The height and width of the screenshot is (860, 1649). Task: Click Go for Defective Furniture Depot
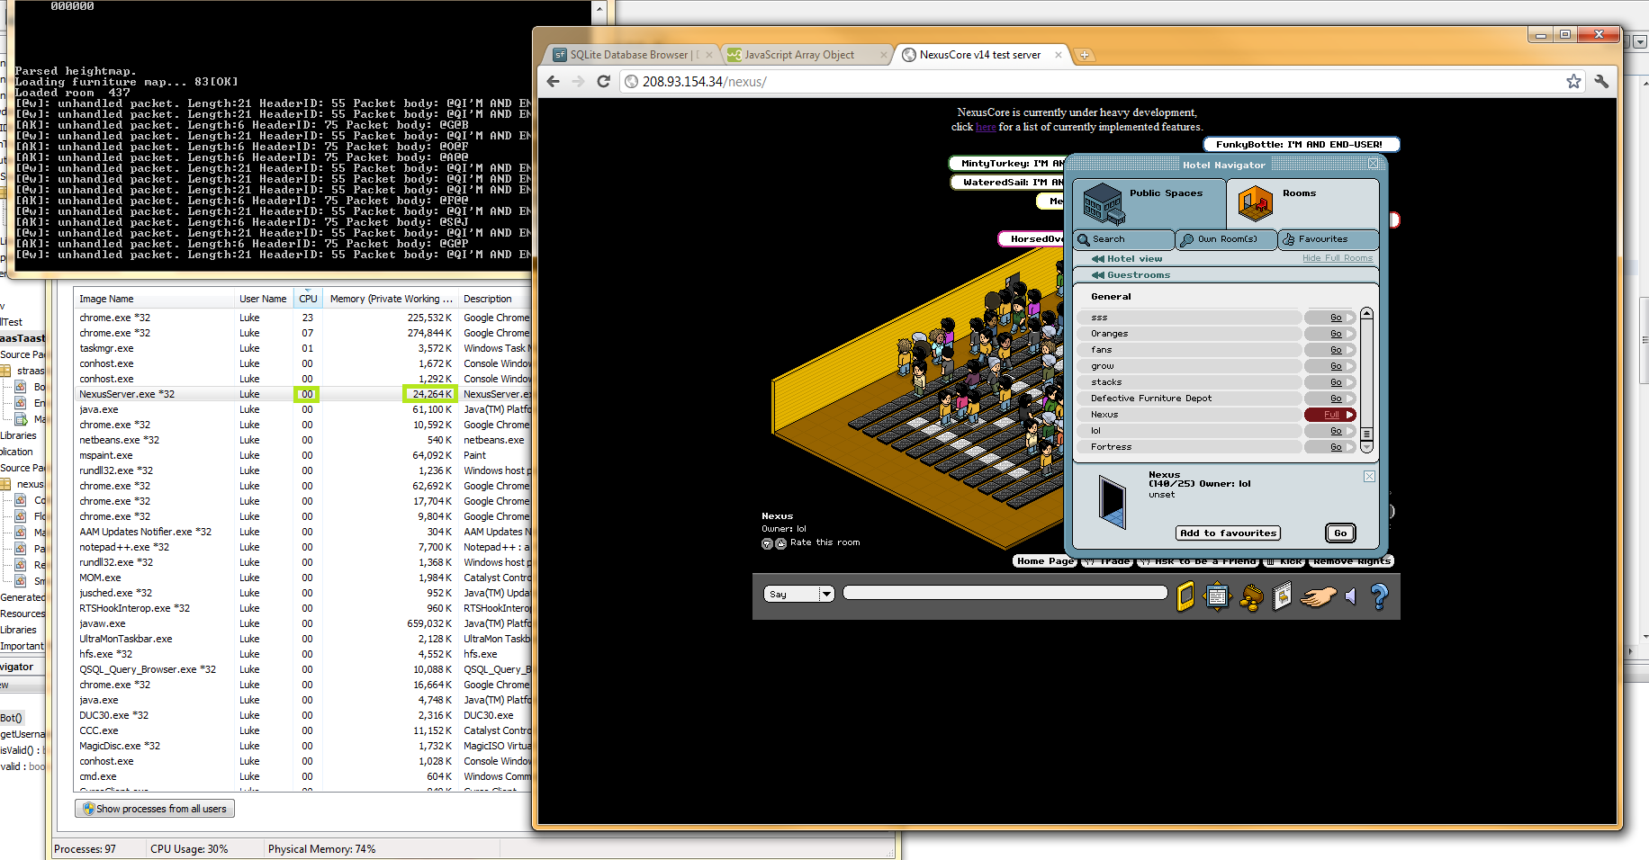pyautogui.click(x=1330, y=399)
